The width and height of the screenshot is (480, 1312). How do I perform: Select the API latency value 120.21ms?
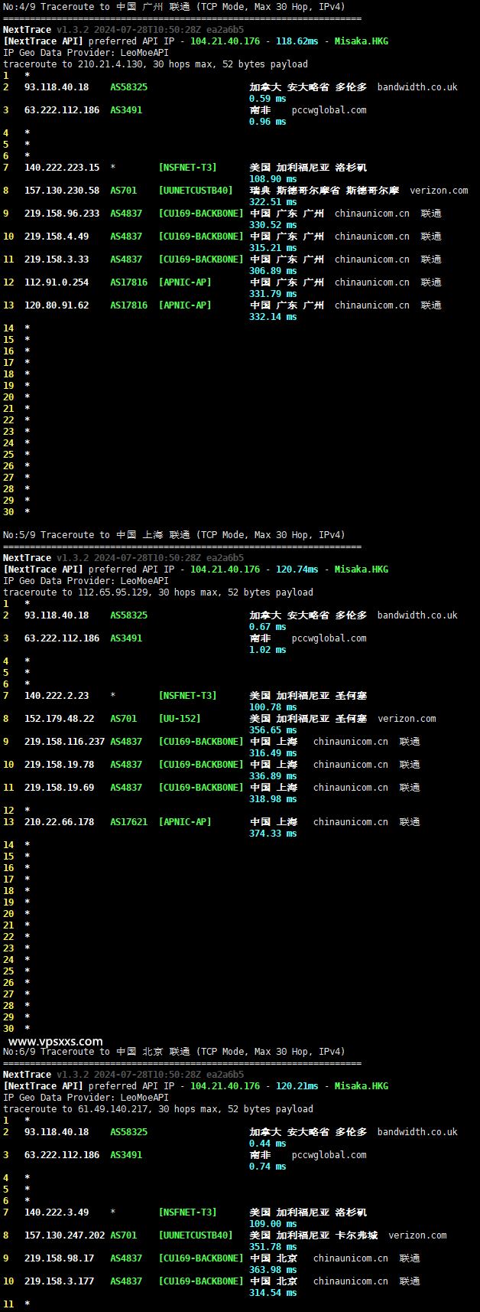pos(297,1086)
